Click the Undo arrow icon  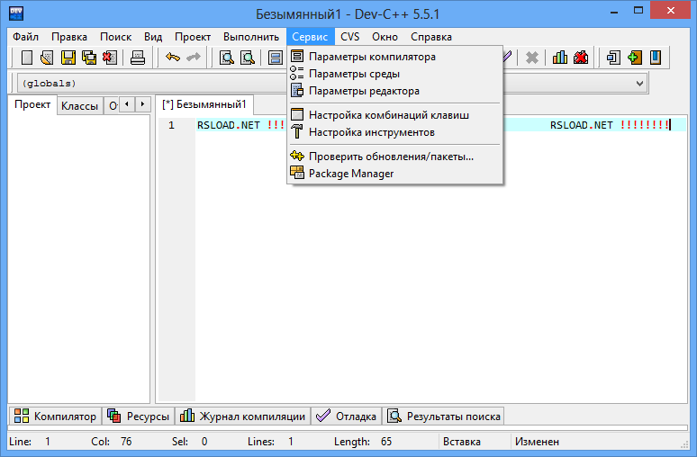173,58
